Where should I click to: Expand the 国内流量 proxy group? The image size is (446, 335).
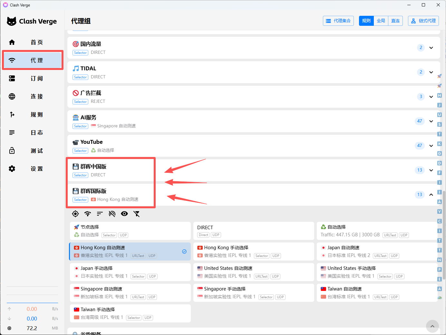pyautogui.click(x=431, y=47)
